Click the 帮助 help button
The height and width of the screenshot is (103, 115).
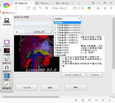76,87
